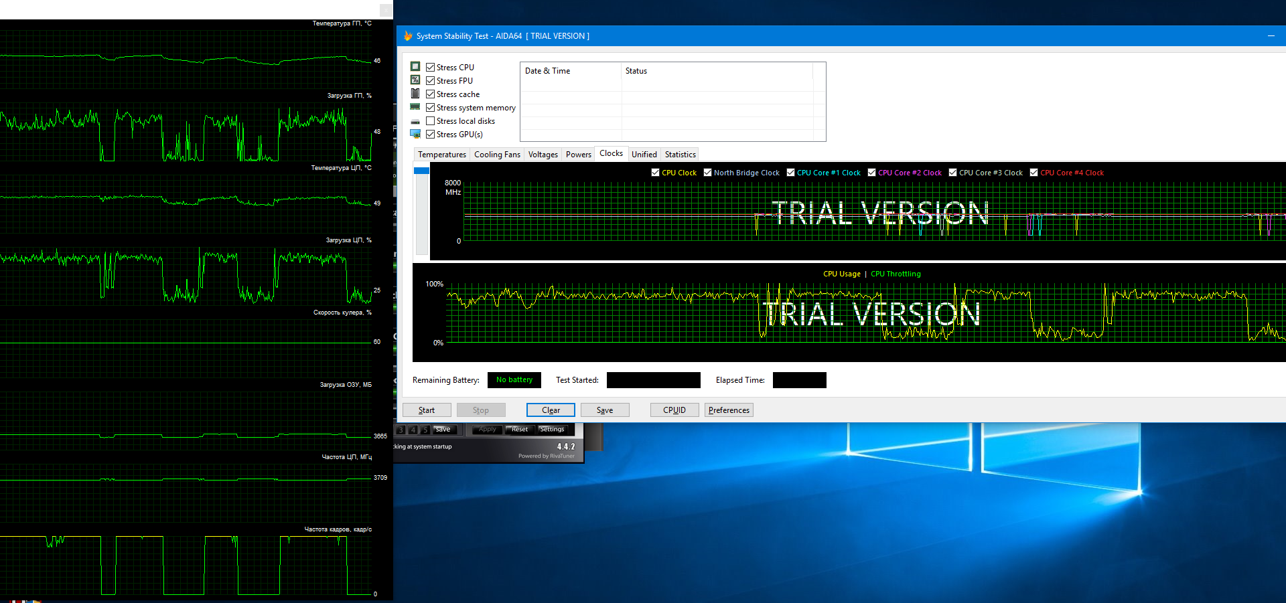The width and height of the screenshot is (1286, 603).
Task: Select profile slot 4 in MSI Afterburner
Action: [413, 430]
